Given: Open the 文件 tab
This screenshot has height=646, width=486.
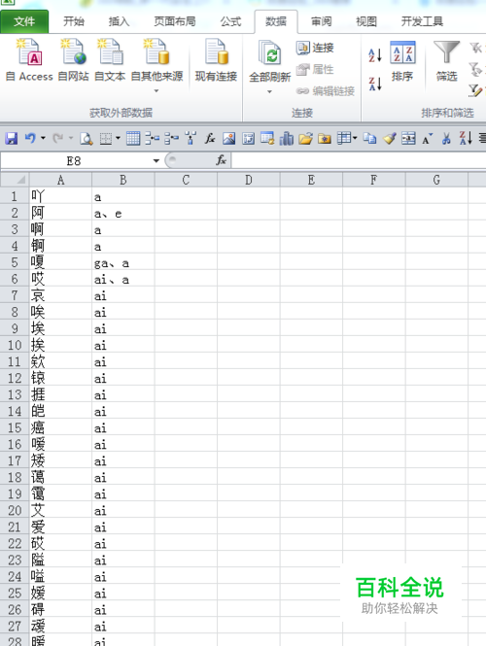Looking at the screenshot, I should [24, 21].
